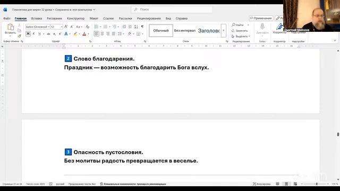Switch to Read Mode view in status bar
The height and width of the screenshot is (191, 340).
[x=277, y=184]
